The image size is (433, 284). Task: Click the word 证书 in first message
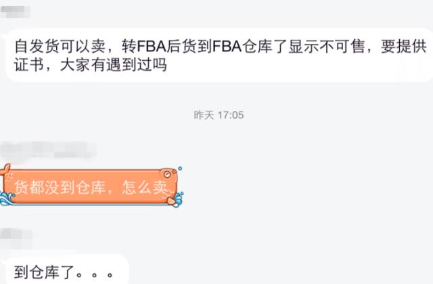pyautogui.click(x=29, y=66)
